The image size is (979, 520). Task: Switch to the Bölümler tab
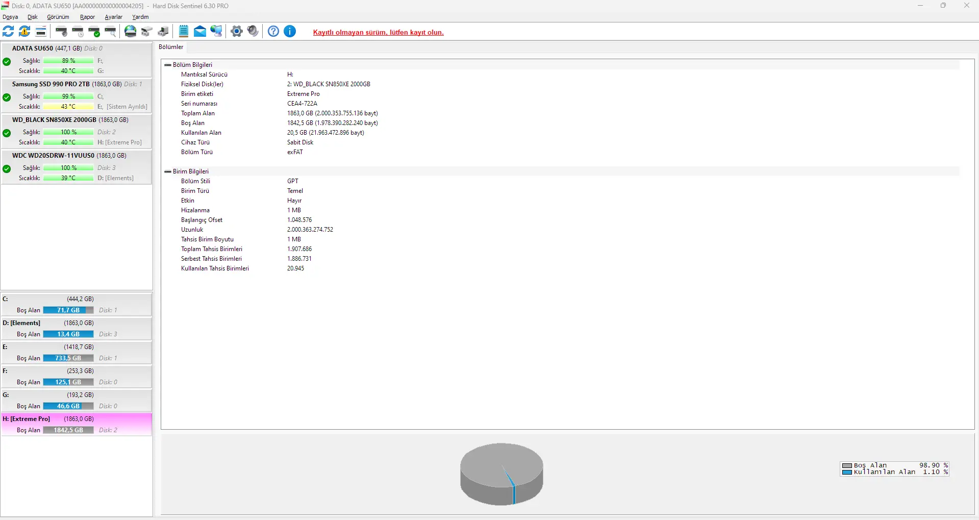pos(171,47)
